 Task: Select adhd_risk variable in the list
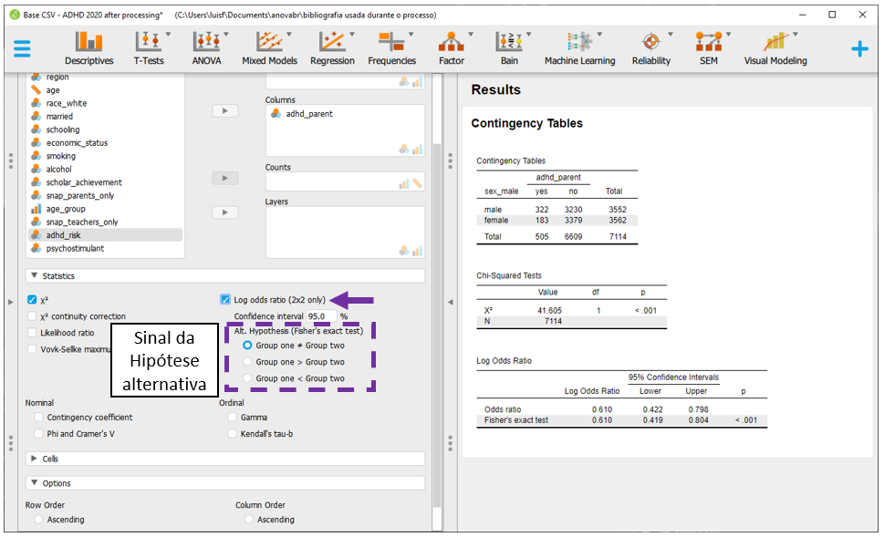(63, 235)
